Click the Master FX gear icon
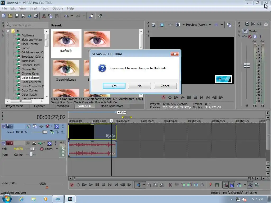271x203 pixels. tap(250, 36)
